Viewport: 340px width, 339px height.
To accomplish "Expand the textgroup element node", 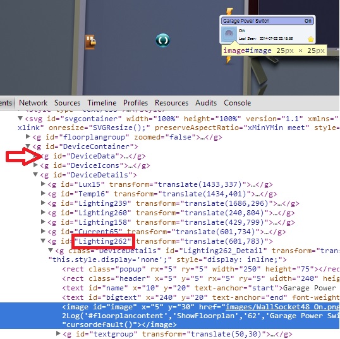I will click(58, 333).
